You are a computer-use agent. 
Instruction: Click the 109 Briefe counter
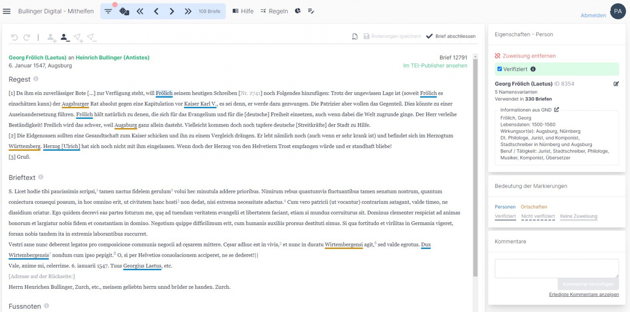(x=209, y=11)
